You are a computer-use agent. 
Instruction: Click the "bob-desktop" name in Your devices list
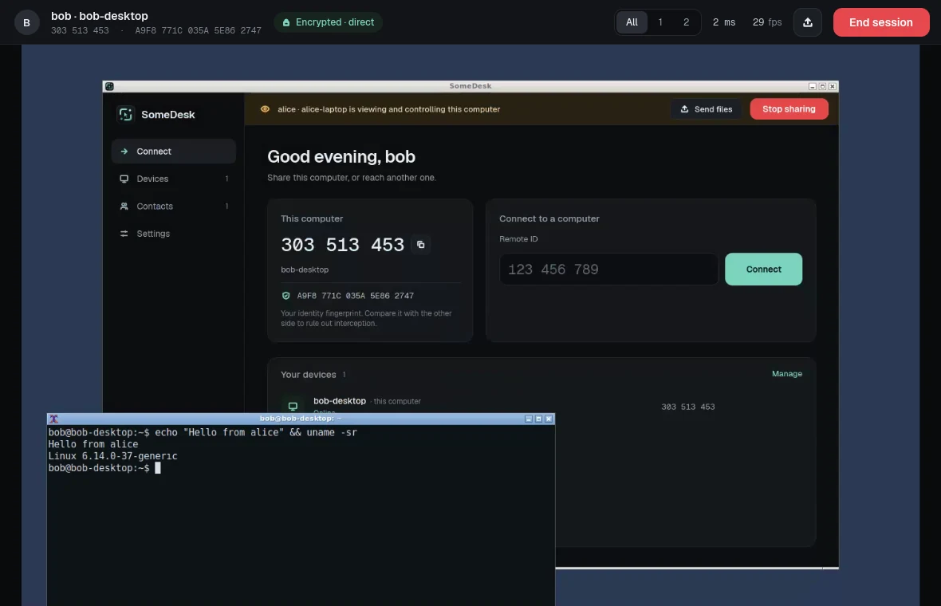tap(340, 401)
